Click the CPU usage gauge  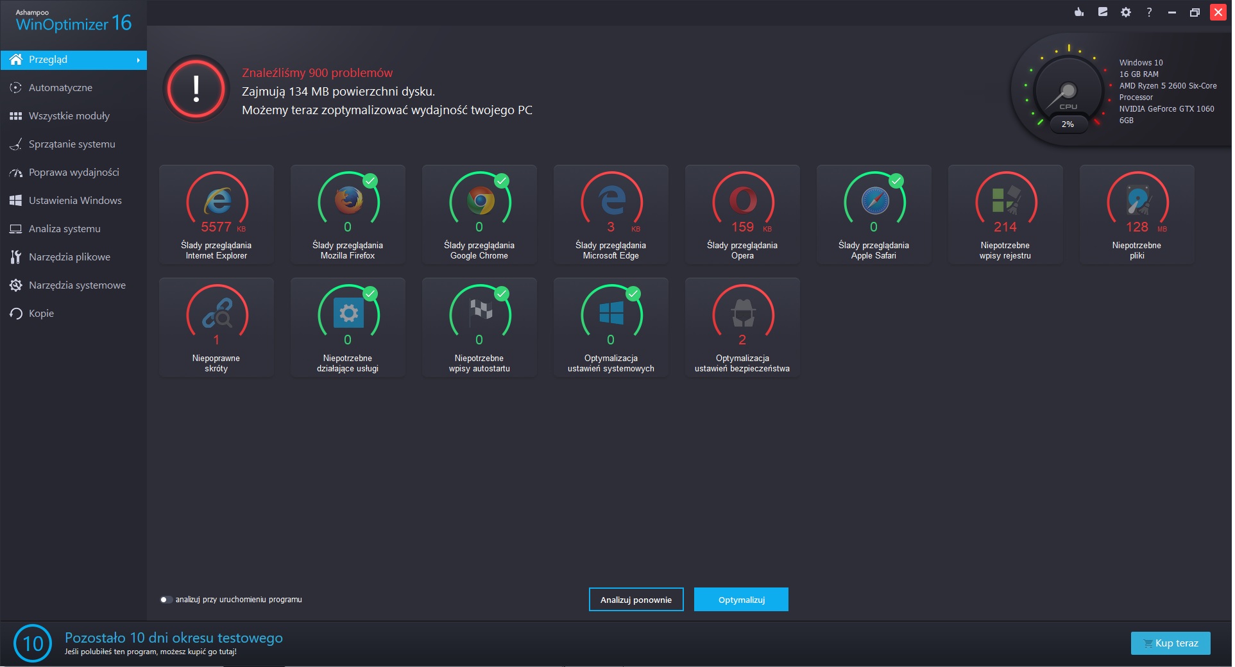1068,91
